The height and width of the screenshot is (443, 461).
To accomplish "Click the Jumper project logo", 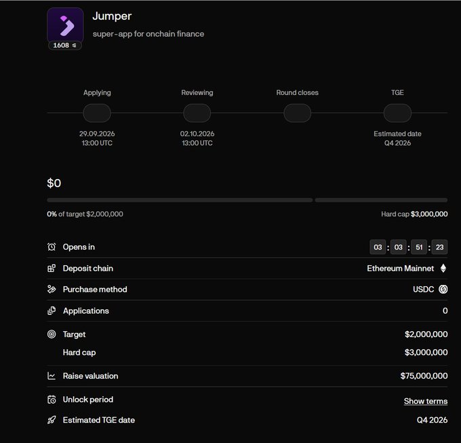I will (x=65, y=26).
